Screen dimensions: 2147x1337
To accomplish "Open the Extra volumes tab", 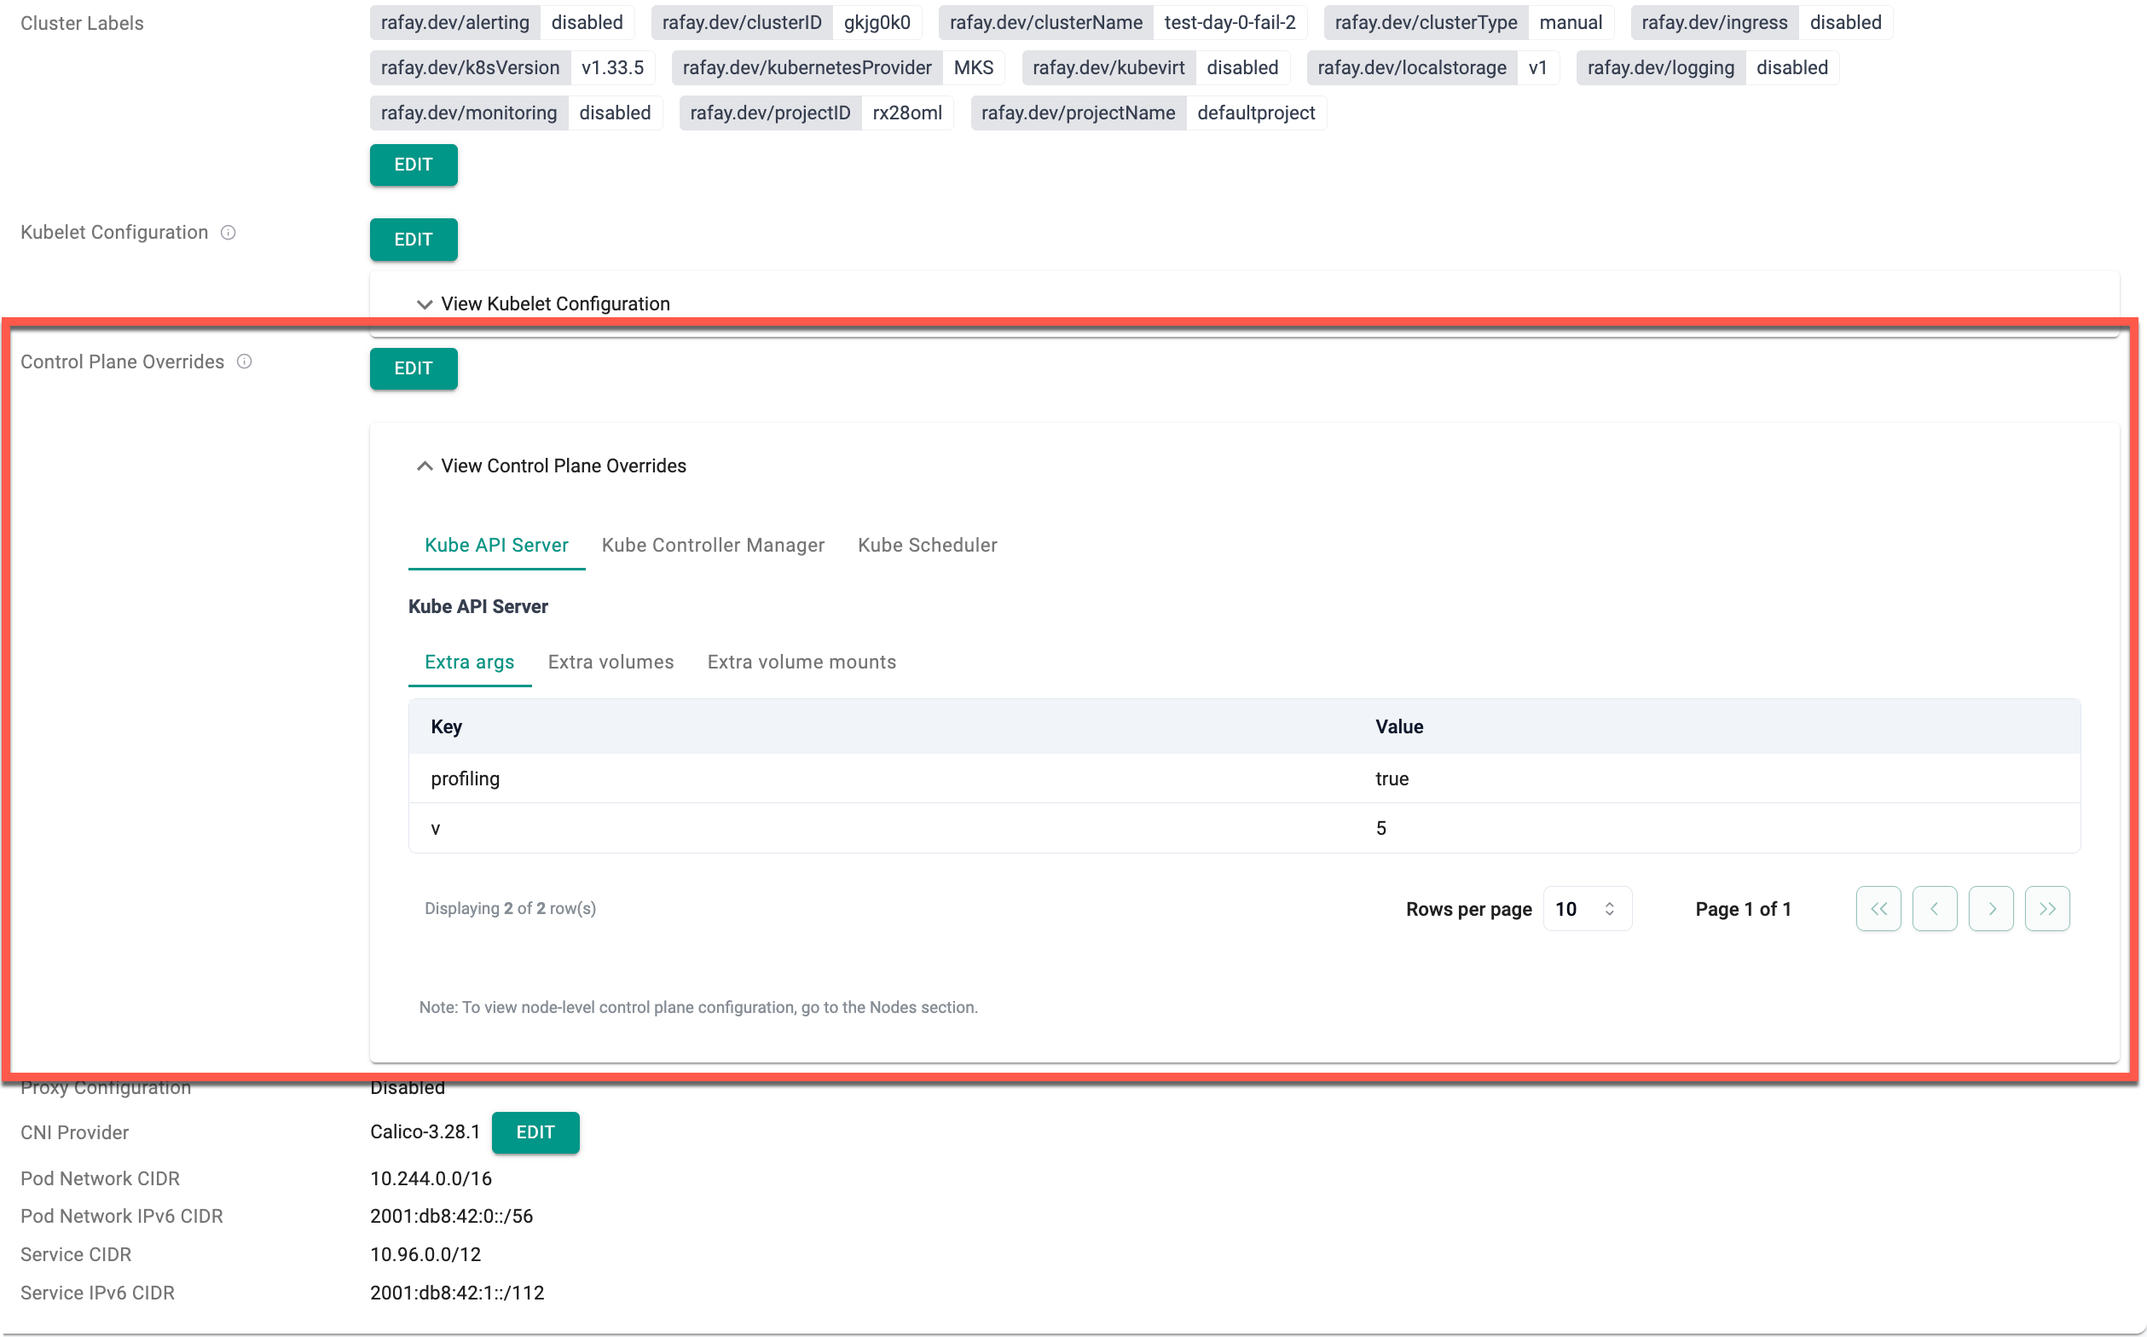I will coord(611,662).
